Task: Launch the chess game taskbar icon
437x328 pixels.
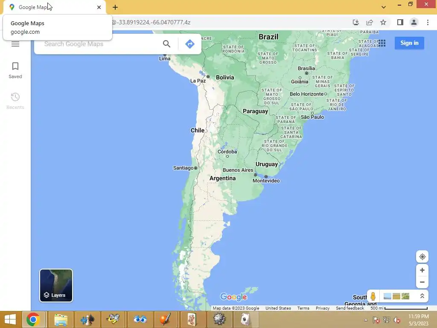Action: pyautogui.click(x=87, y=319)
